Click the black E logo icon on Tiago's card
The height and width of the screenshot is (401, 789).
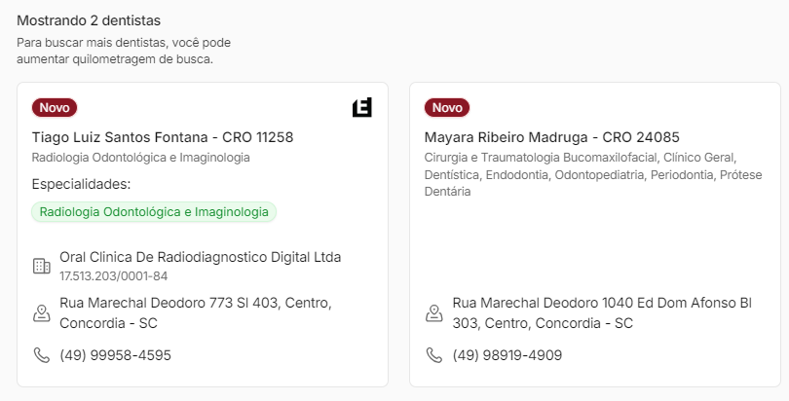(x=362, y=108)
